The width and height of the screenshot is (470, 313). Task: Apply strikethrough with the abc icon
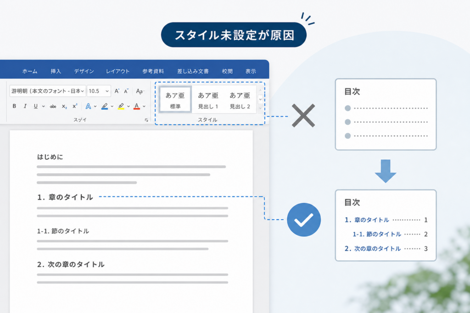pos(53,106)
